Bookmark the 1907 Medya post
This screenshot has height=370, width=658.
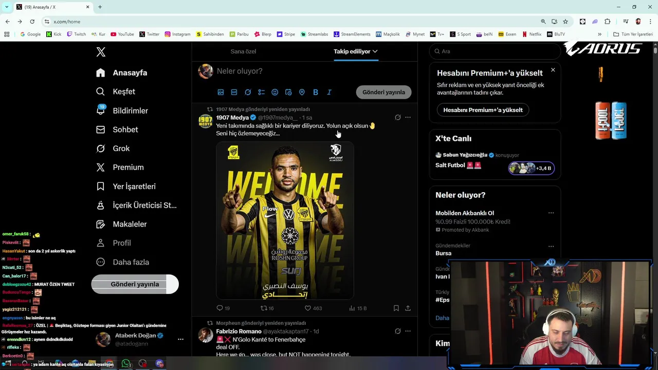coord(396,308)
